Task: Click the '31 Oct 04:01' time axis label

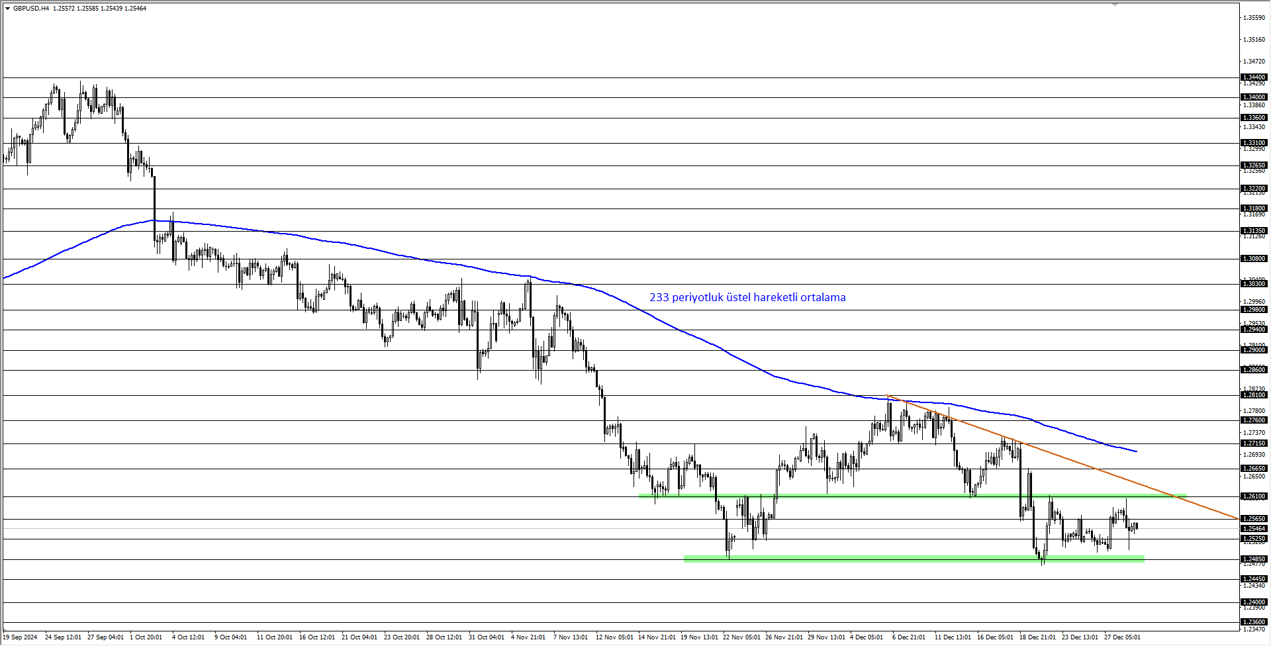Action: tap(487, 637)
